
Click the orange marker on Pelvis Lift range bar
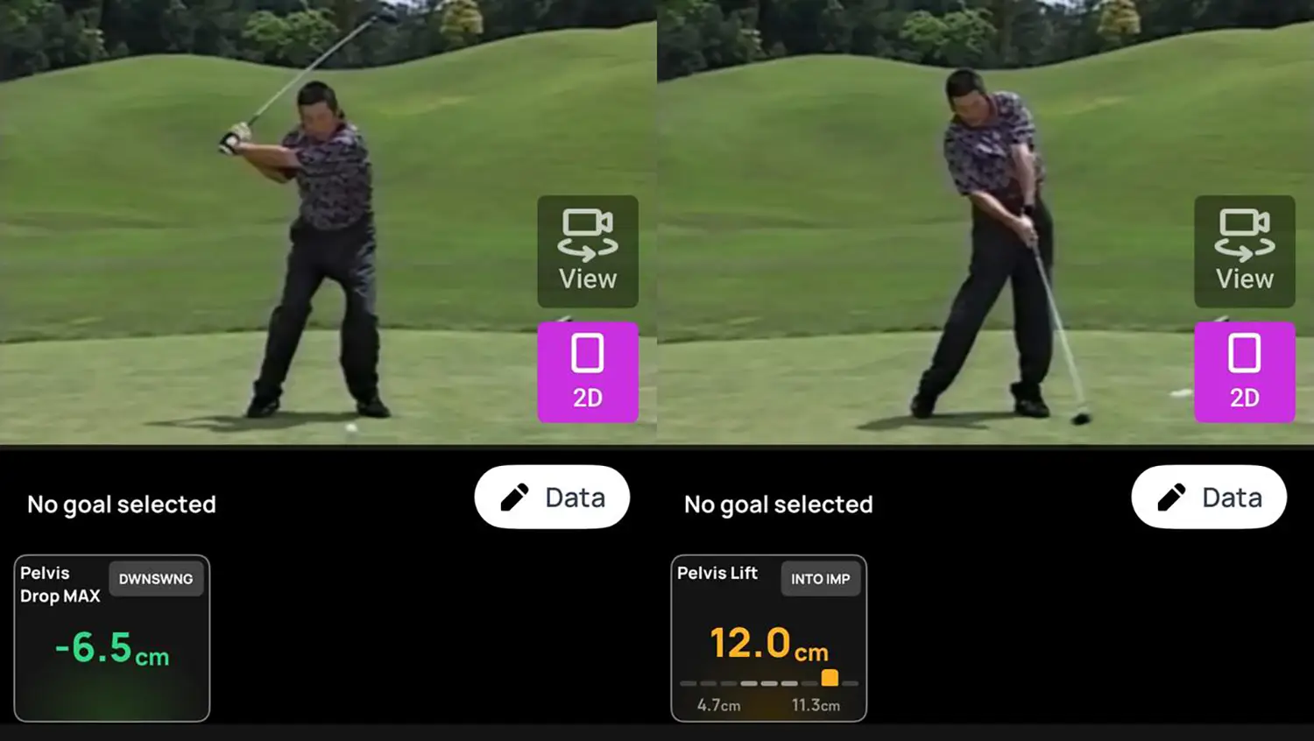pos(830,677)
